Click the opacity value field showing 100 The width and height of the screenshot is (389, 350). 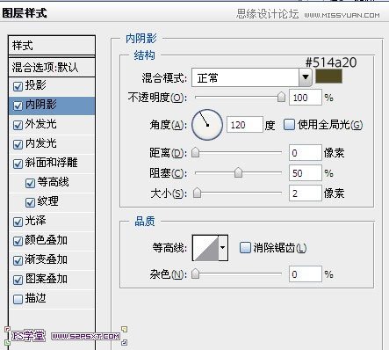click(x=306, y=98)
